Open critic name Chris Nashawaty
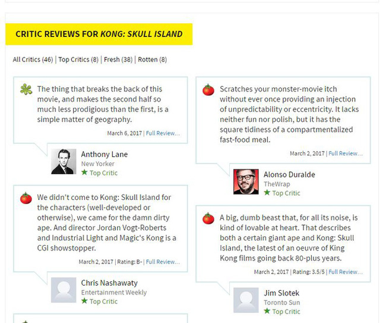Screen dimensions: 386x323 tap(109, 283)
